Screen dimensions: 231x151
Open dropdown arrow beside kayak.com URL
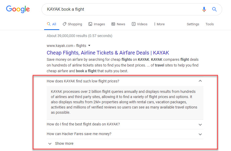(x=89, y=46)
